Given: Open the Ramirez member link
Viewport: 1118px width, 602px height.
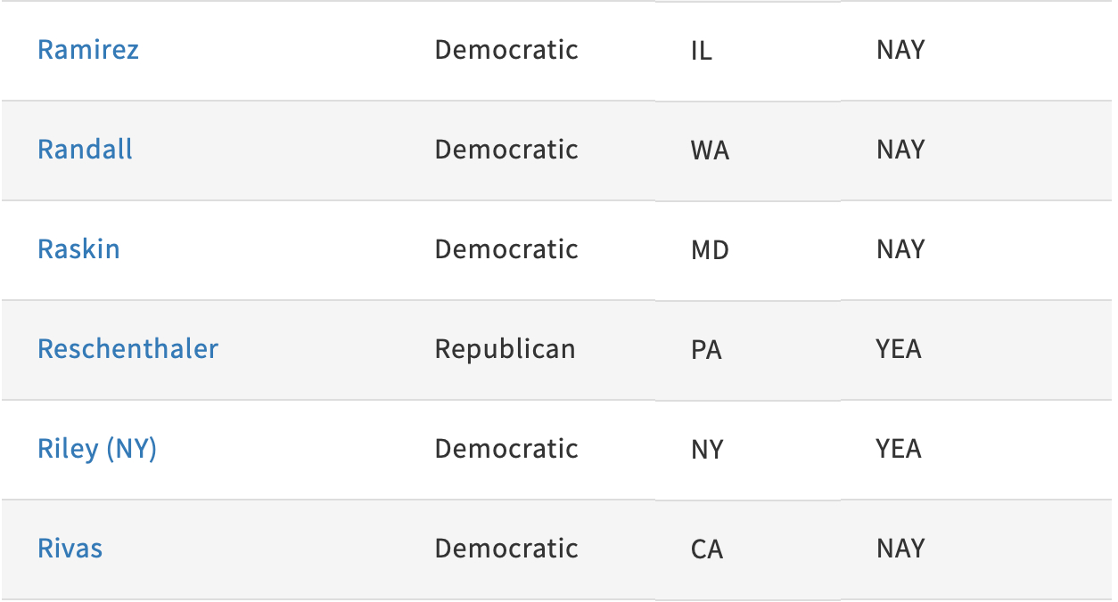Looking at the screenshot, I should pos(88,50).
